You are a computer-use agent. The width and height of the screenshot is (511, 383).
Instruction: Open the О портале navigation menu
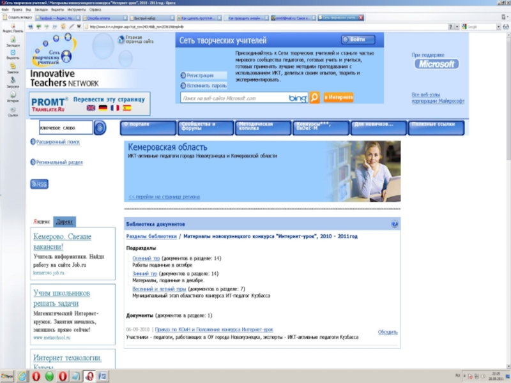coord(148,128)
